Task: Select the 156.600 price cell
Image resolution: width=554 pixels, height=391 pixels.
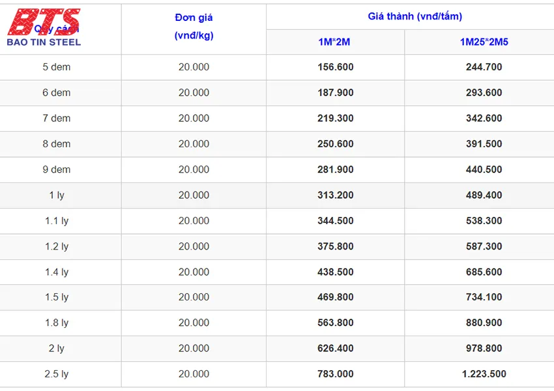Action: (335, 67)
